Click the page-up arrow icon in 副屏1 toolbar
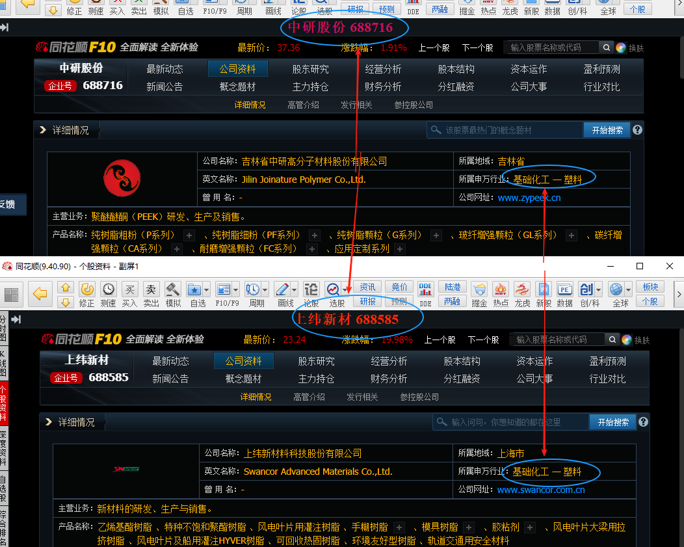Screen dimensions: 684x547 (66, 287)
